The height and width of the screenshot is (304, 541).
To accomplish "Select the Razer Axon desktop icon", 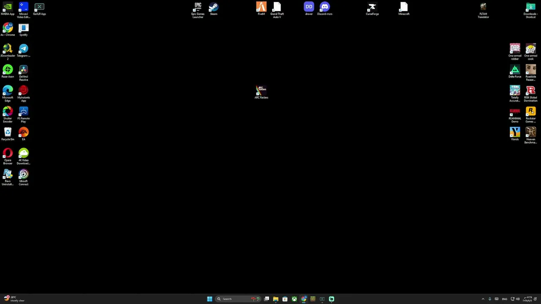I will [8, 72].
